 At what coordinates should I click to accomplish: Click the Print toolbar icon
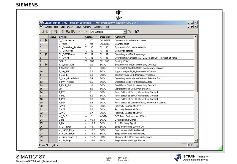(55, 32)
